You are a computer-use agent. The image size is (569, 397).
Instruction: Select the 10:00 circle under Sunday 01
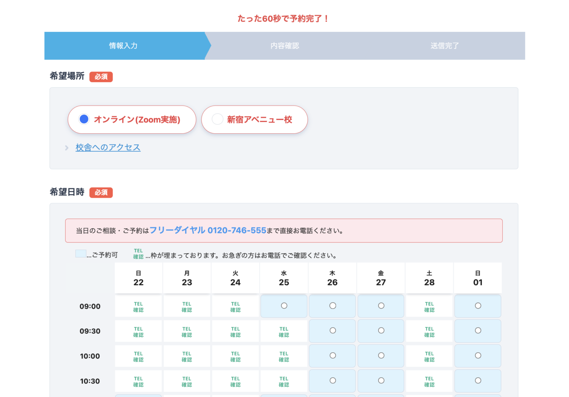tap(478, 356)
